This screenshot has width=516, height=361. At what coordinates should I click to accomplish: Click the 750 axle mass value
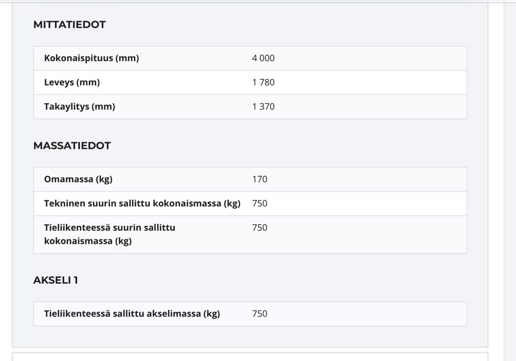click(260, 314)
